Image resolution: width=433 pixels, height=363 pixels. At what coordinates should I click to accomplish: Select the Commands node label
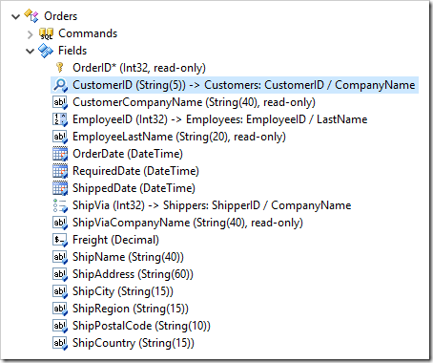coord(88,33)
